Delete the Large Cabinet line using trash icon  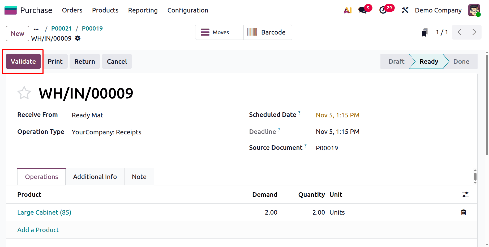tap(463, 212)
